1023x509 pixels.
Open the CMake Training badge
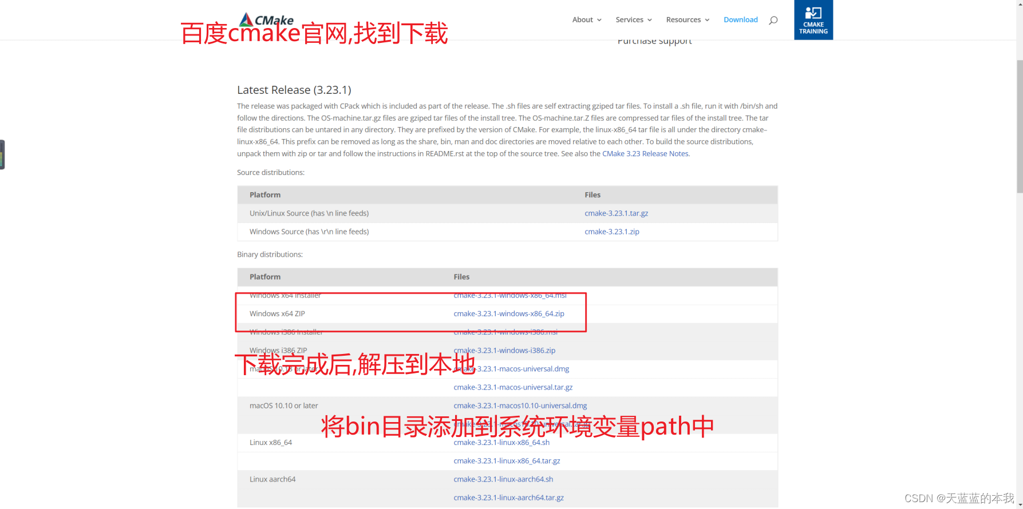(x=813, y=20)
